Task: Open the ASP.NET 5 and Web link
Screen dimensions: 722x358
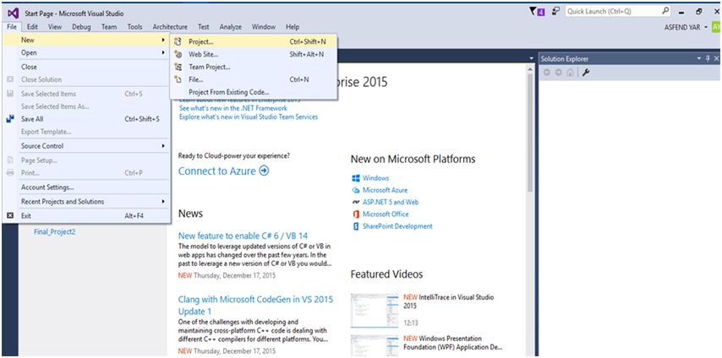Action: coord(391,202)
